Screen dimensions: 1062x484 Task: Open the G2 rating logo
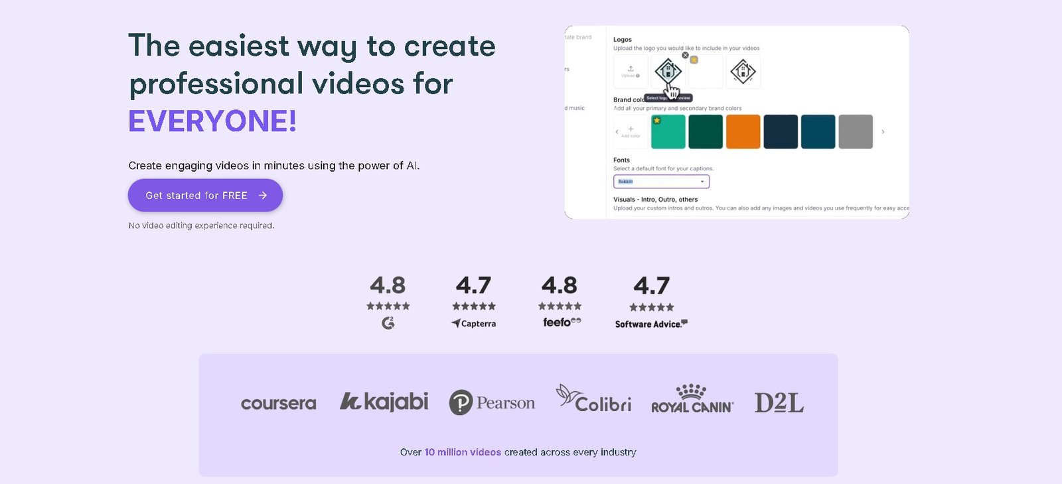[x=388, y=323]
